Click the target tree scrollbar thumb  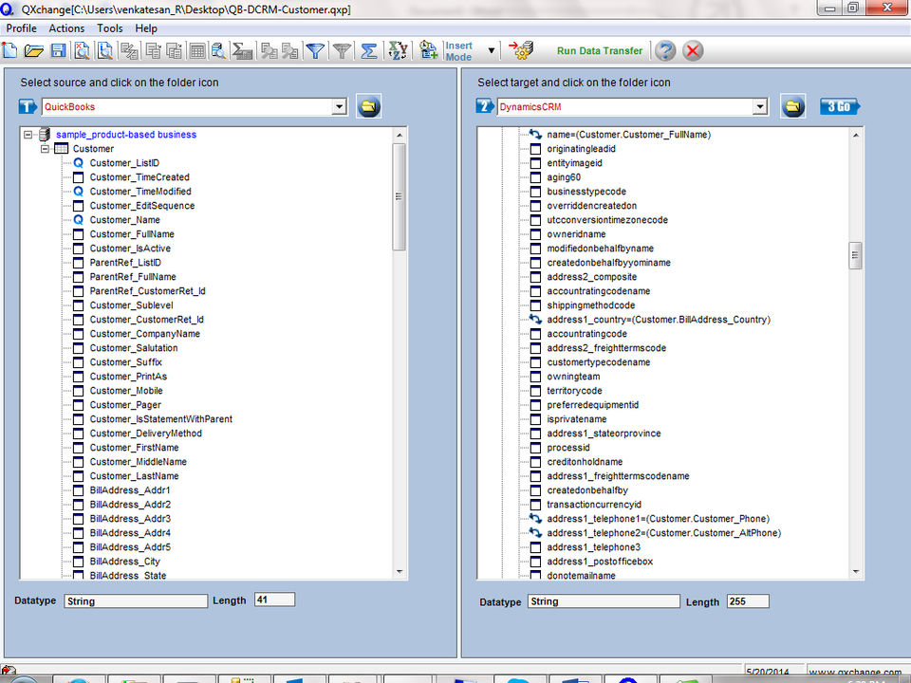855,255
